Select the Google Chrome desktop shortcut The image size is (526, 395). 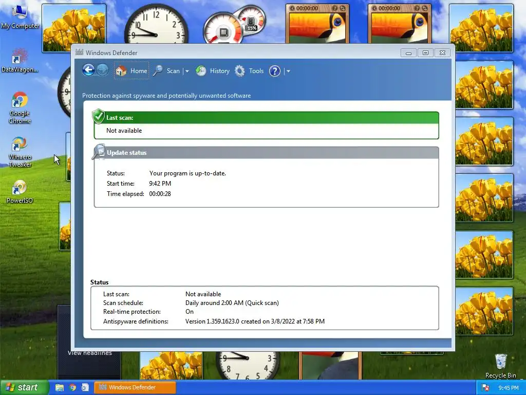(x=20, y=108)
